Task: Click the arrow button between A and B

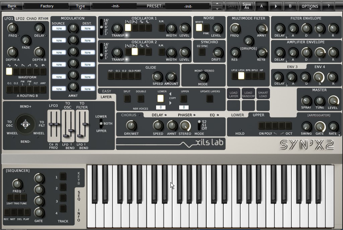Action: tap(276, 6)
